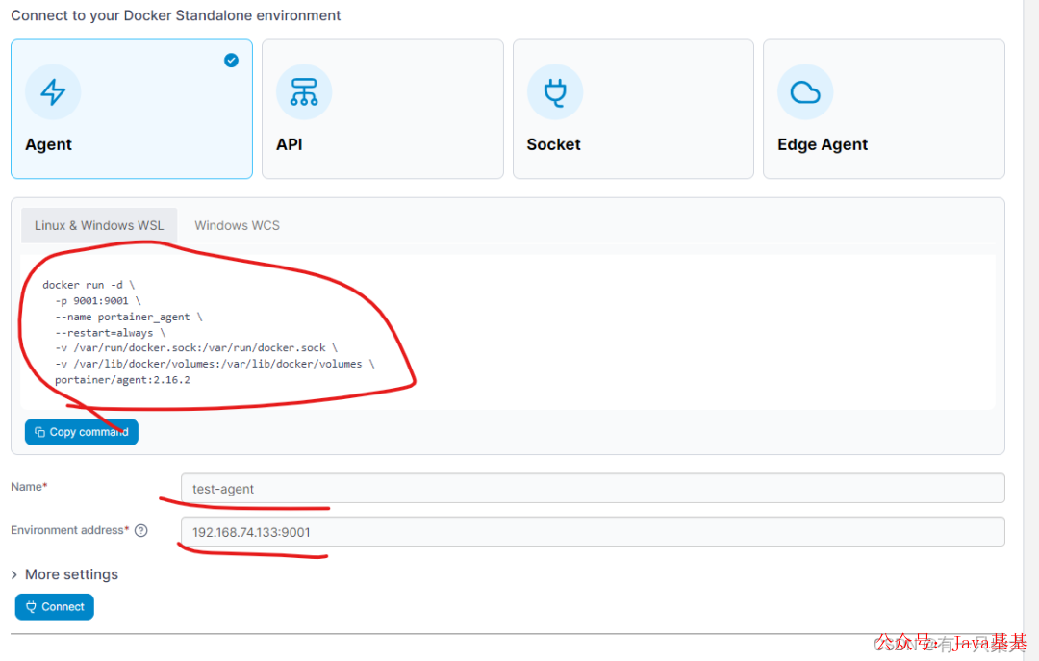Click the portainer/agent:2.16.2 image text
The height and width of the screenshot is (661, 1039).
(x=122, y=380)
